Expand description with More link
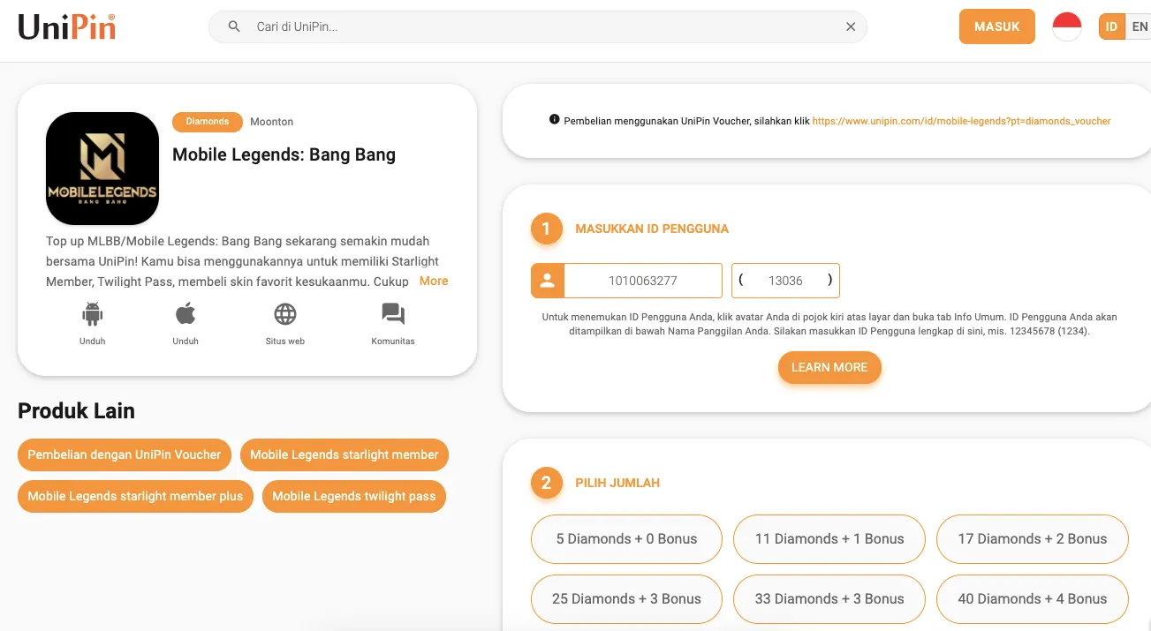 434,281
